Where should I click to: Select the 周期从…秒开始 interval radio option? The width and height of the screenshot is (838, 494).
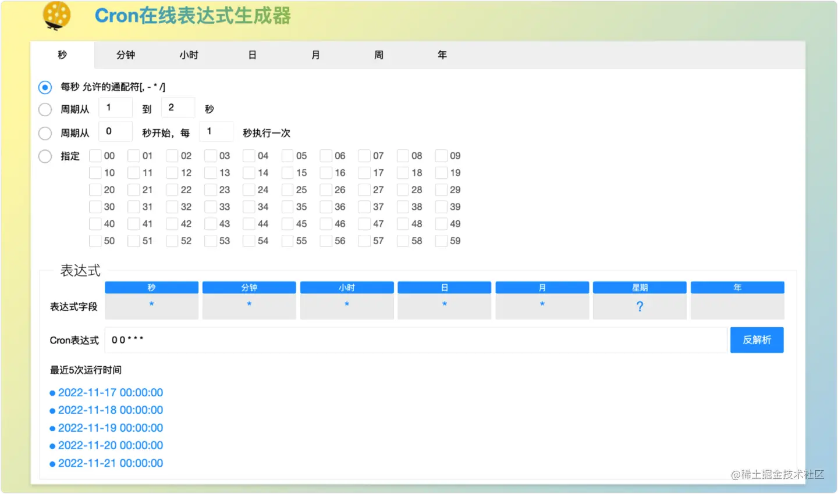pyautogui.click(x=45, y=133)
